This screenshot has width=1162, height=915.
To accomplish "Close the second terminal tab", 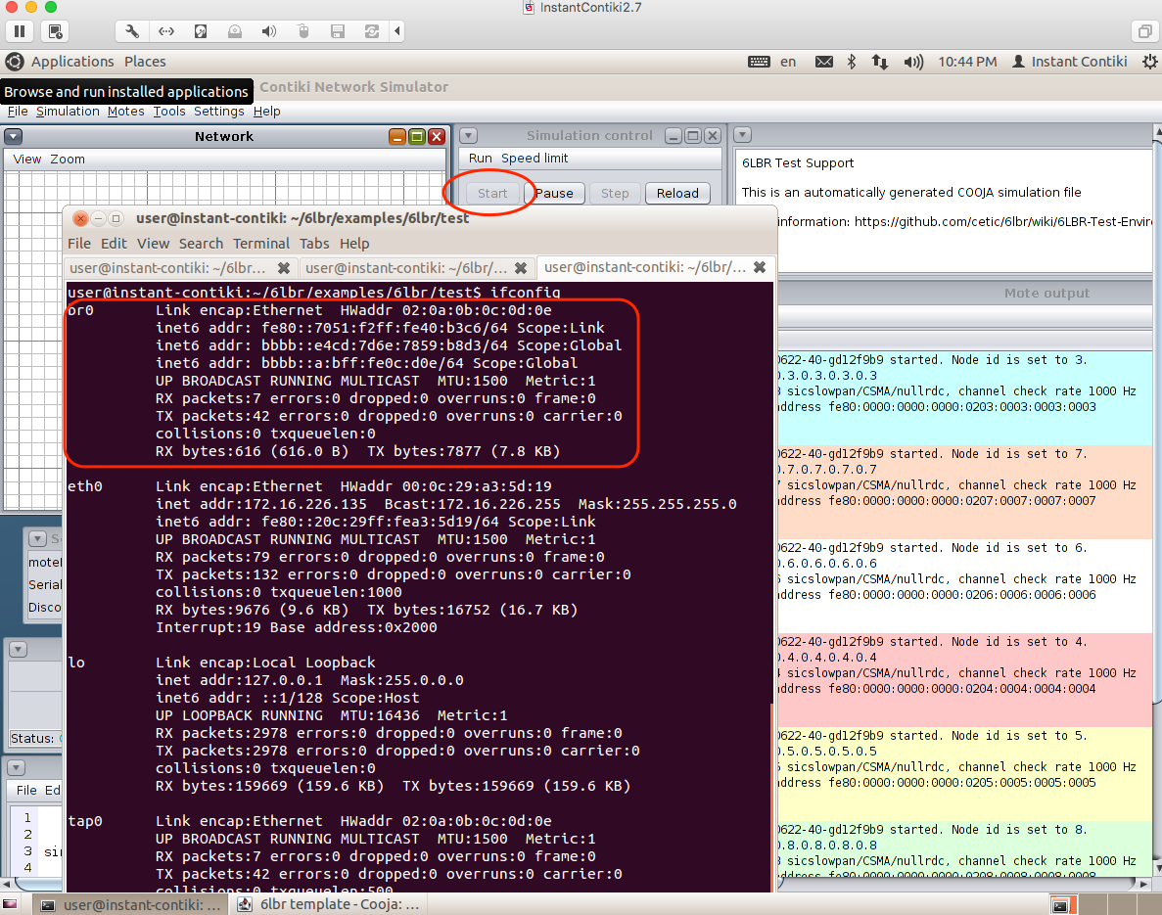I will tap(521, 268).
